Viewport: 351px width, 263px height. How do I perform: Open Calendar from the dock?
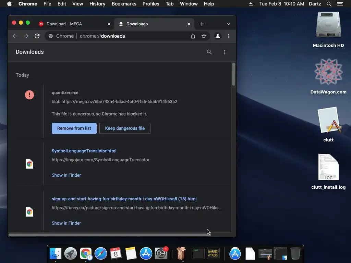pos(116,253)
